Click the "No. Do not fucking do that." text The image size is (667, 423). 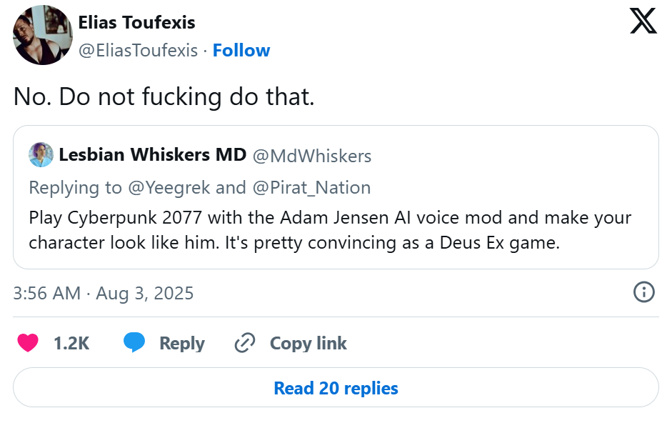(x=164, y=97)
